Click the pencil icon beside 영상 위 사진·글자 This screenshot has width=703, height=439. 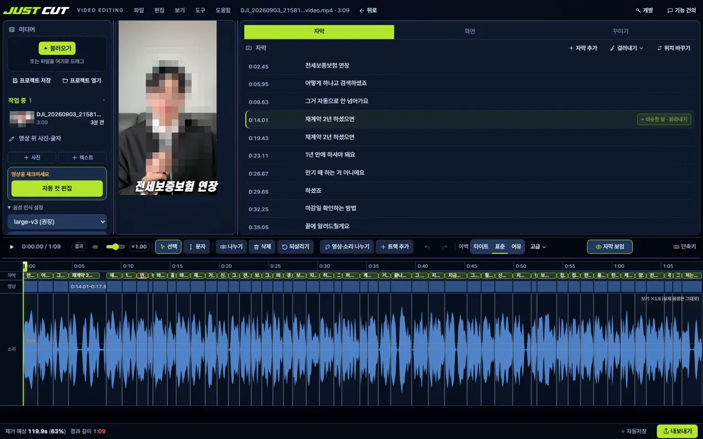click(12, 139)
